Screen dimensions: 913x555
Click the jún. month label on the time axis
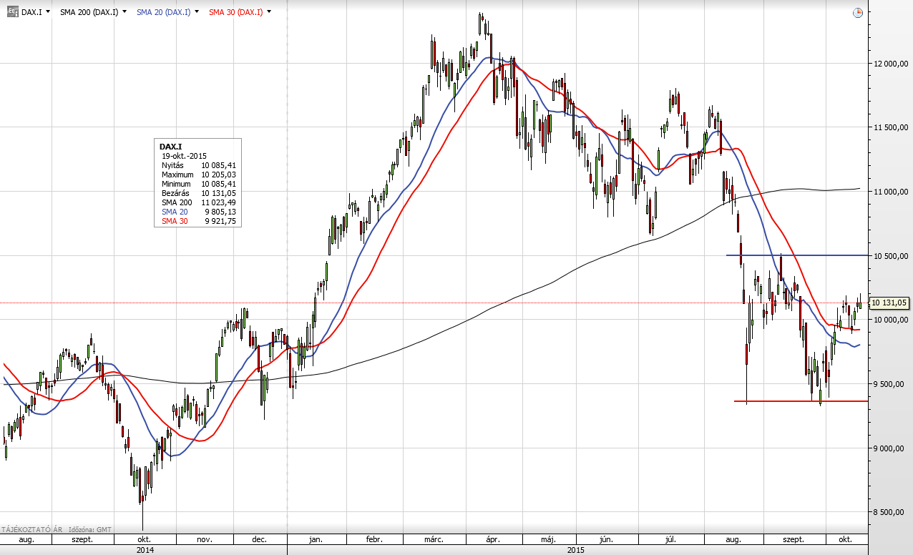coord(605,539)
